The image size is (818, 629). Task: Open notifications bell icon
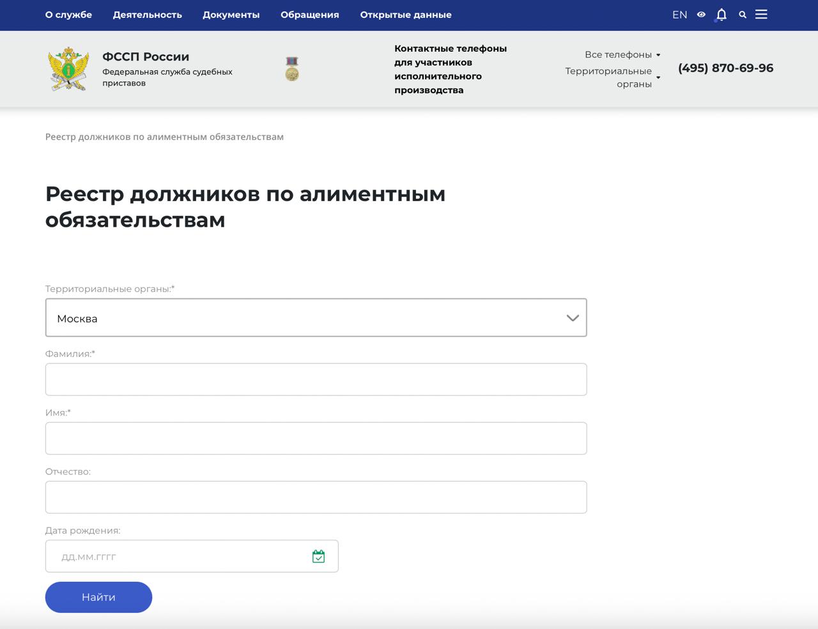[x=722, y=15]
